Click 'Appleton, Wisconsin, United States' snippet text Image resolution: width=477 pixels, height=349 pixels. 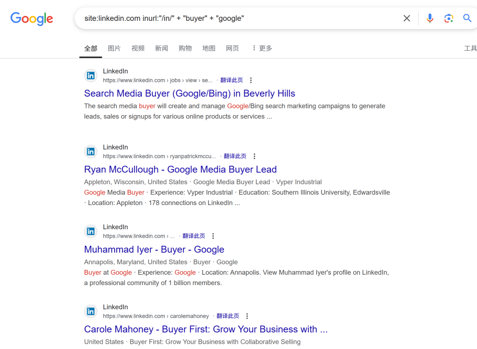point(136,182)
